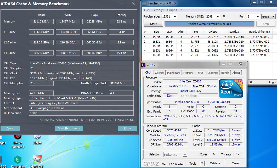Select GFlops value 56.1325 in LinX row 5
Image resolution: width=277 pixels, height=168 pixels.
point(213,55)
